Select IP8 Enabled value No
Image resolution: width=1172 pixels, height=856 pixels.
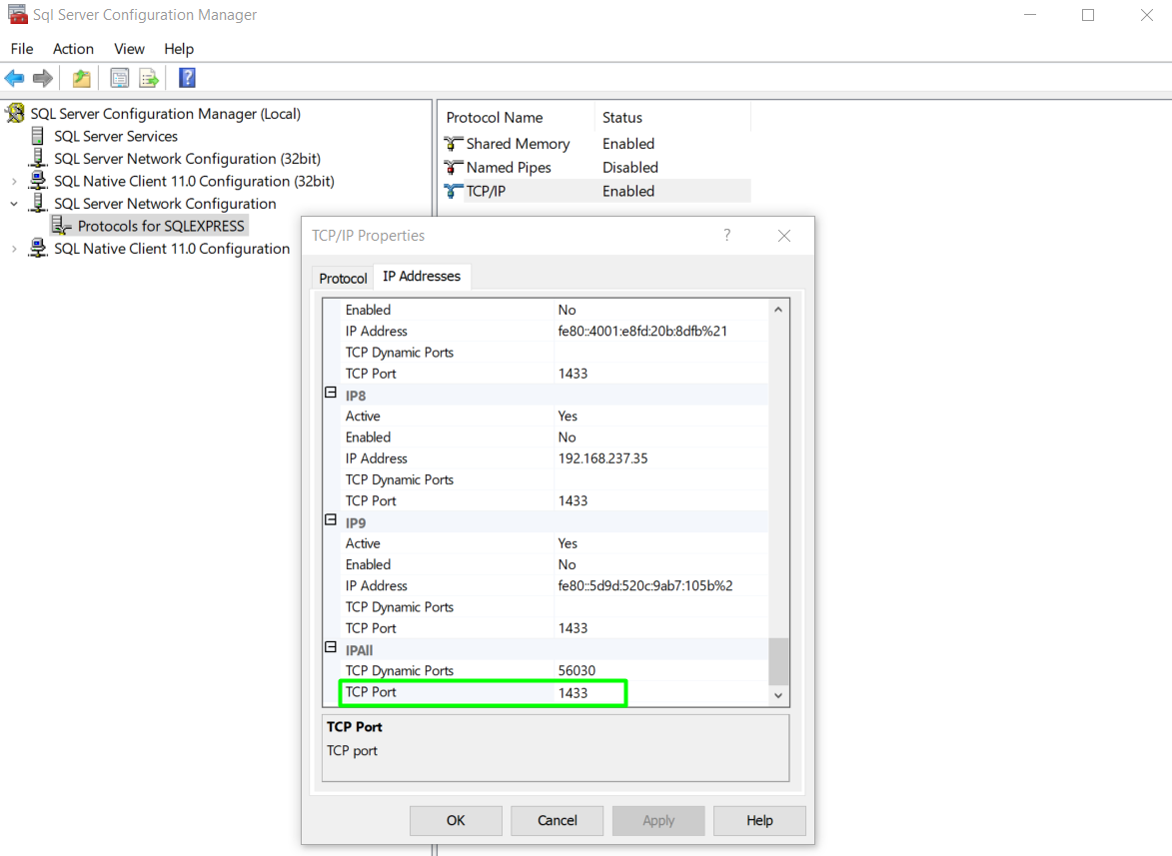661,436
